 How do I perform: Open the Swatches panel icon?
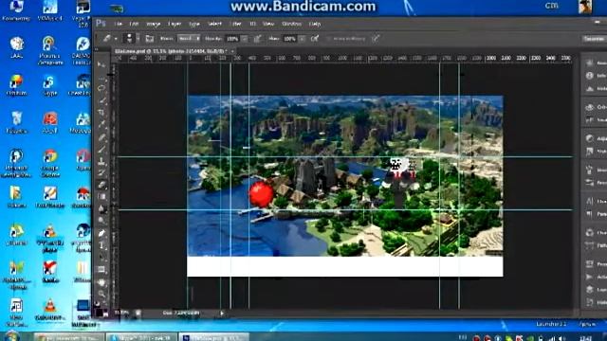coord(590,120)
